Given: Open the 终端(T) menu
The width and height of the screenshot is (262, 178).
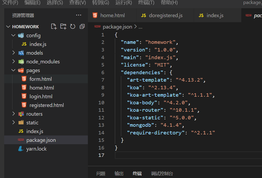Looking at the screenshot, I should 146,3.
